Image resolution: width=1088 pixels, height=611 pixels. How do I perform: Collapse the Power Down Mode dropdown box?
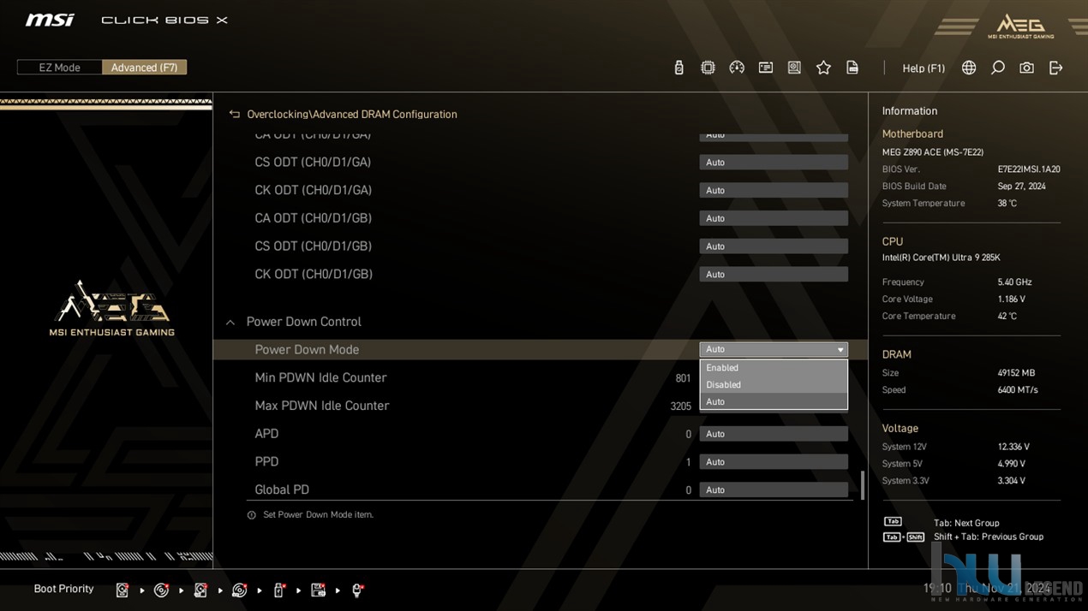pyautogui.click(x=774, y=349)
